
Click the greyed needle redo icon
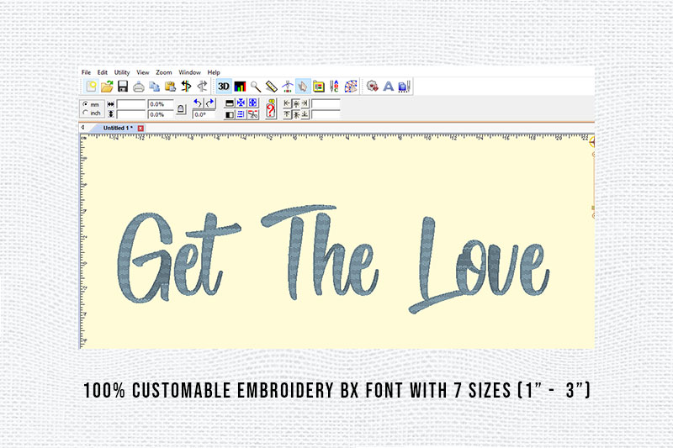pyautogui.click(x=202, y=87)
